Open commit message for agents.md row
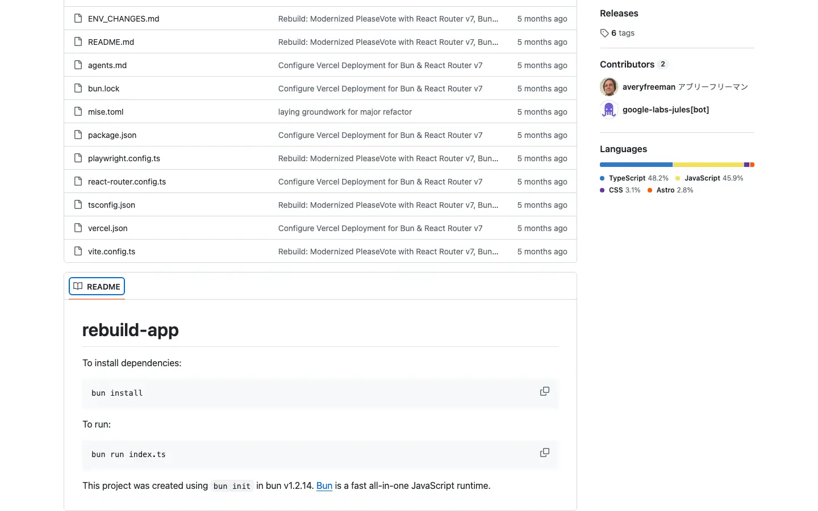This screenshot has width=818, height=511. (380, 65)
